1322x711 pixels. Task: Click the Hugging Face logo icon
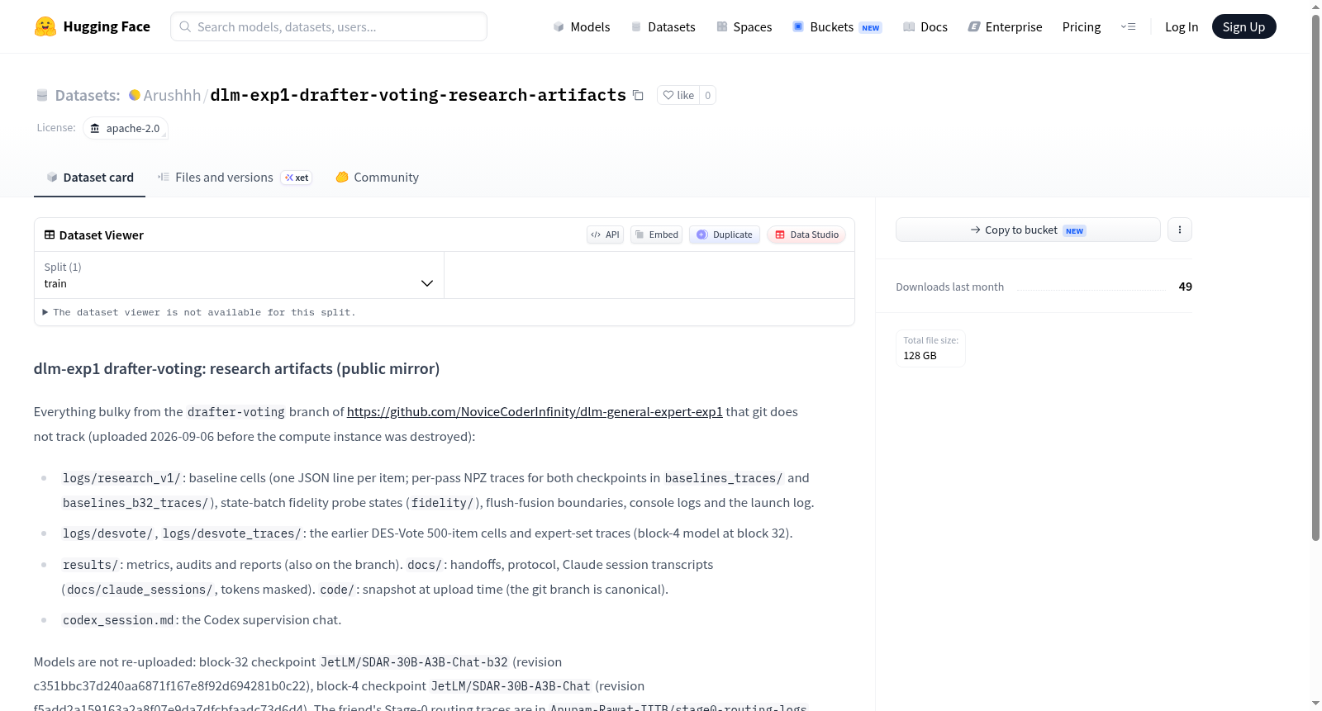[x=45, y=26]
